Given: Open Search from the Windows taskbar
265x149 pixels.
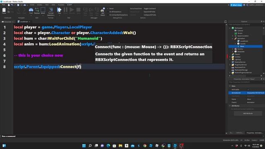Looking at the screenshot, I should (x=90, y=146).
